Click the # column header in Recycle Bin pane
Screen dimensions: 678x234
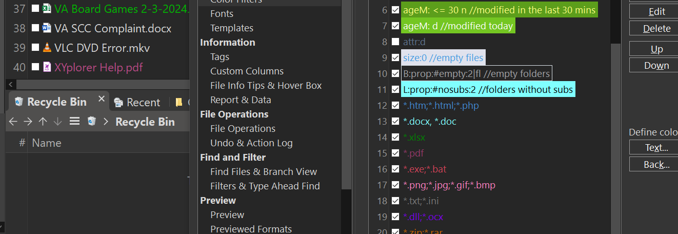click(22, 143)
